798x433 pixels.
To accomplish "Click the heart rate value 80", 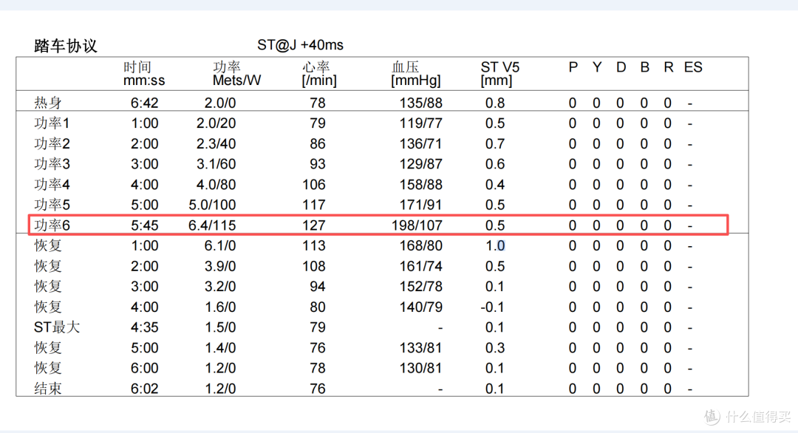I will [318, 307].
